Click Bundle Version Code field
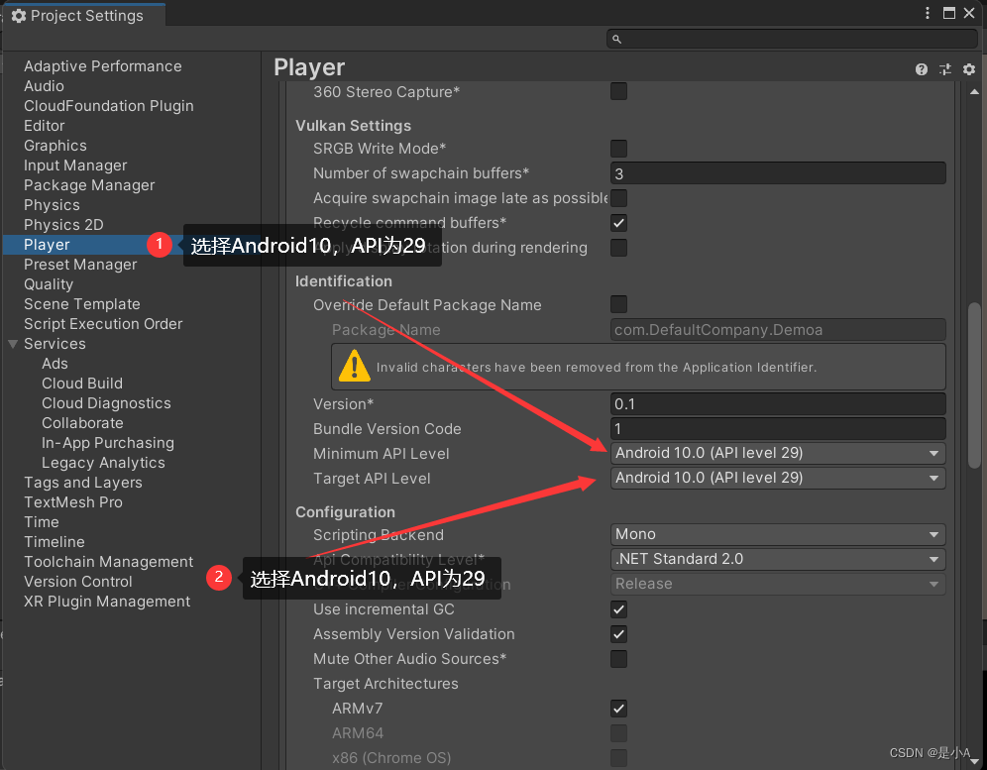Viewport: 987px width, 770px height. tap(777, 429)
